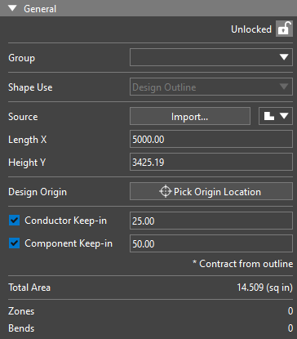Edit the Height Y field
Viewport: 297px width, 339px height.
click(x=211, y=162)
